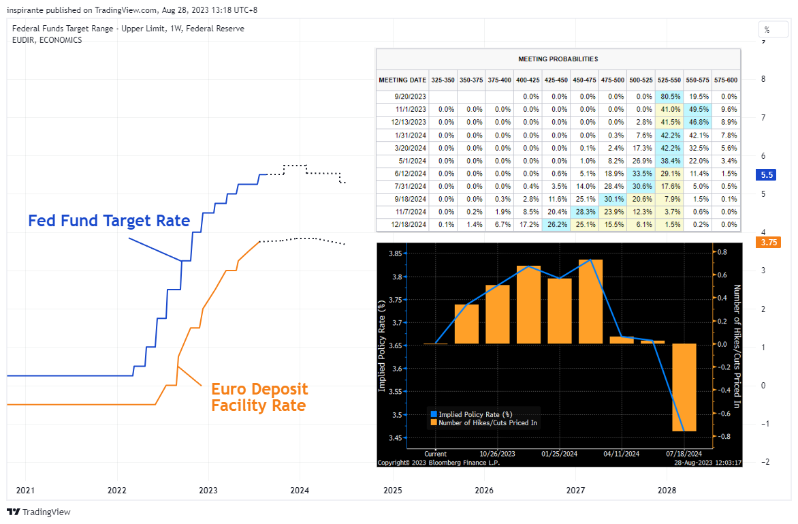Click the MEETING PROBABILITIES table title
The width and height of the screenshot is (798, 524).
click(558, 59)
